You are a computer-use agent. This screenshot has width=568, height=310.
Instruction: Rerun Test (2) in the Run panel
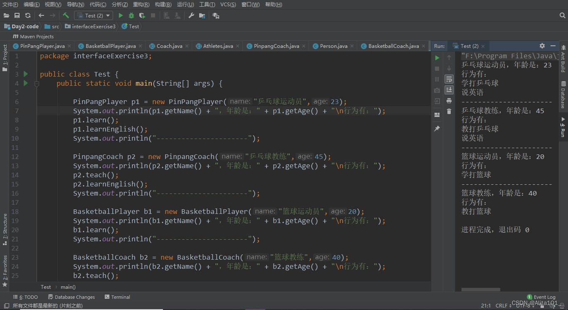(437, 58)
